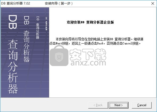Click the title bar text DB 查询分析器 7.02
Image resolution: width=157 pixels, height=112 pixels.
point(15,3)
